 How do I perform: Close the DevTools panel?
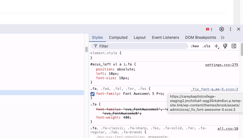pos(239,29)
